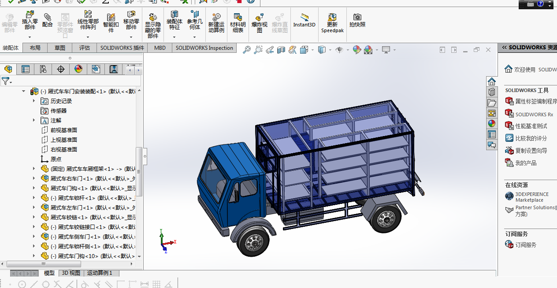Open 属性标签编制程序 in SOLIDWORKS tools
Screen dimensions: 557x288
click(x=531, y=101)
